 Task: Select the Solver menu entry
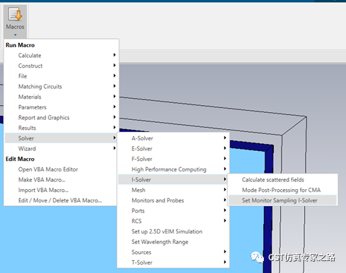tap(61, 138)
